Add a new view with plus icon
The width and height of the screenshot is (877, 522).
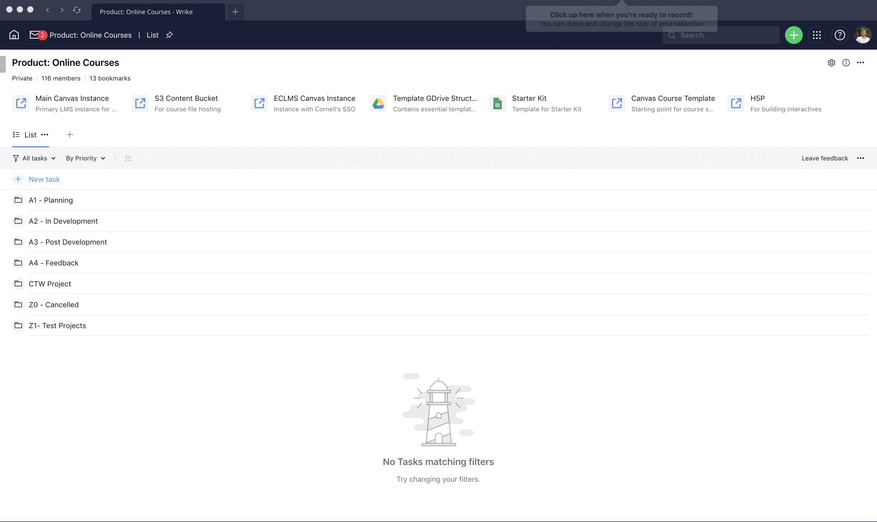(70, 135)
